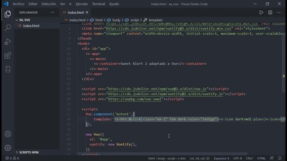Open the Editar menu
287x161 pixels.
(x=33, y=4)
